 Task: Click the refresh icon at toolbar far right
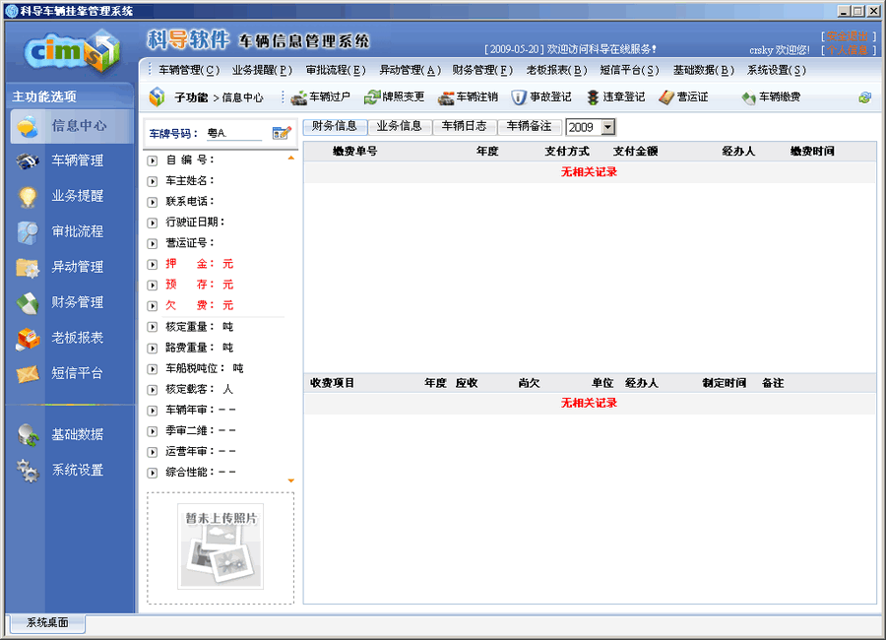[864, 97]
